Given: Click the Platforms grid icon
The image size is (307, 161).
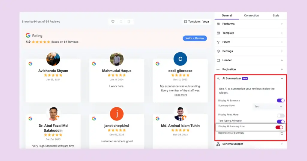Looking at the screenshot, I should [218, 24].
